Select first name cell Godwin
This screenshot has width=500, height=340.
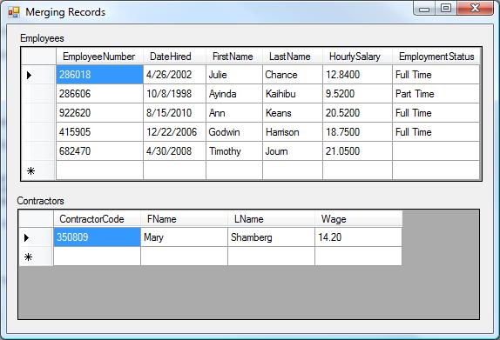tap(234, 132)
